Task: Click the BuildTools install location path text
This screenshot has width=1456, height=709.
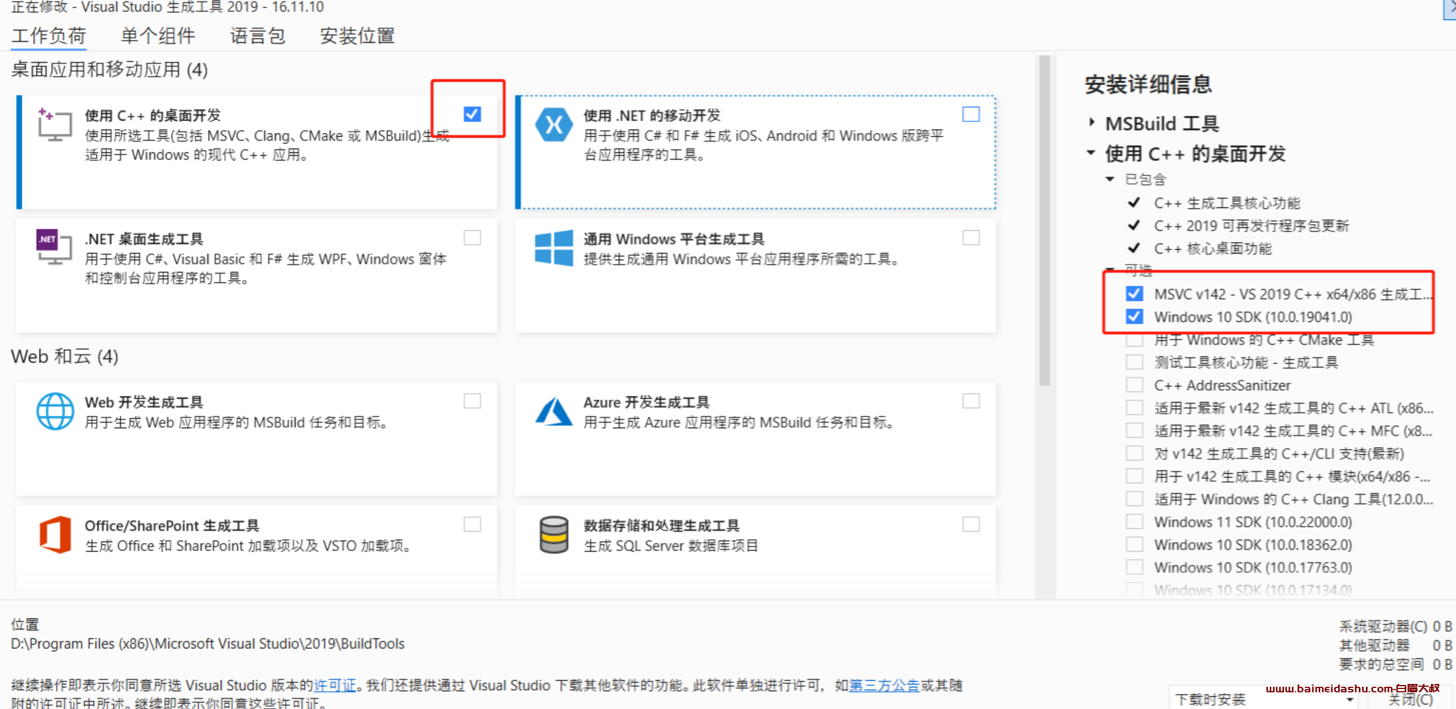Action: click(x=208, y=643)
